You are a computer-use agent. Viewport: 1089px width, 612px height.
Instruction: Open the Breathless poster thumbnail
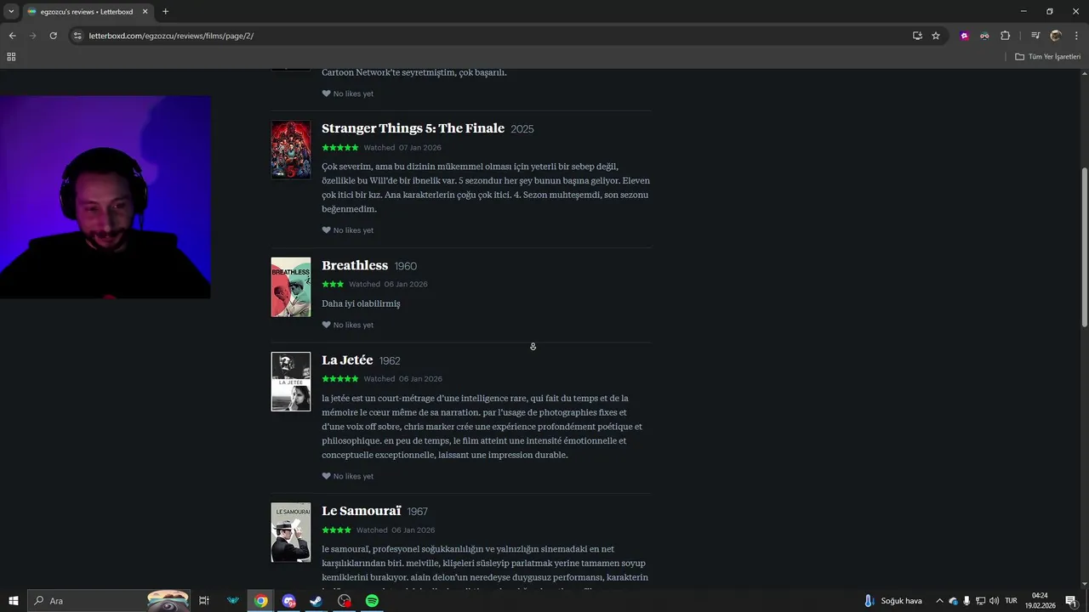coord(291,287)
